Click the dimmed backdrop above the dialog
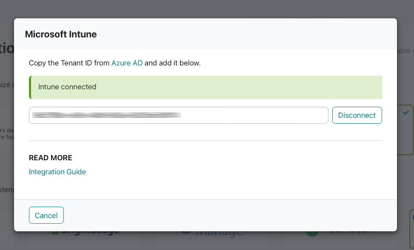 click(207, 9)
